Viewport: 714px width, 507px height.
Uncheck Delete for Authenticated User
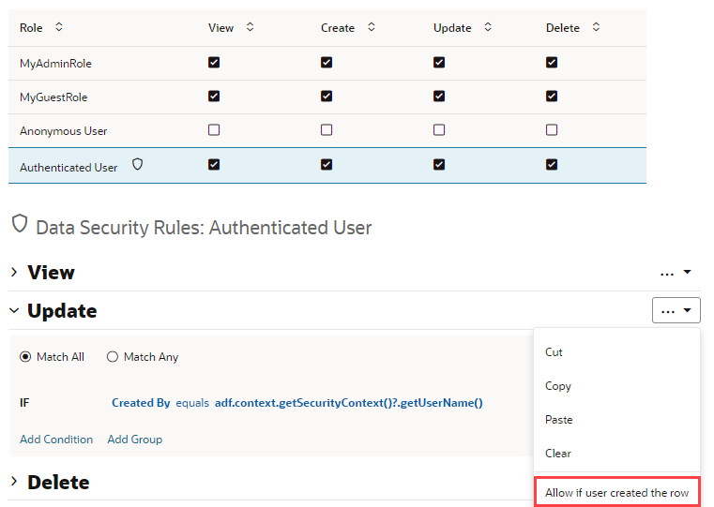(552, 164)
